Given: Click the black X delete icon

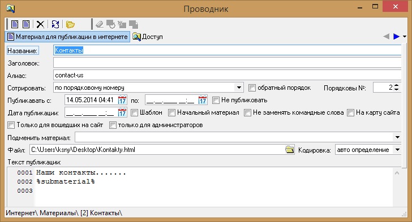Looking at the screenshot, I should pyautogui.click(x=40, y=24).
